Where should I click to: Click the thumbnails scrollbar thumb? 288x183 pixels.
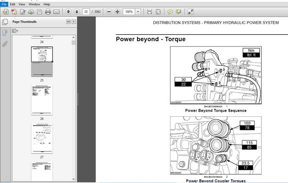tap(73, 43)
